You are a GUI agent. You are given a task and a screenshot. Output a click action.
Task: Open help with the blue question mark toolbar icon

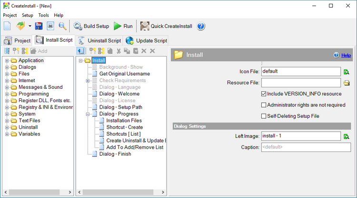(201, 26)
